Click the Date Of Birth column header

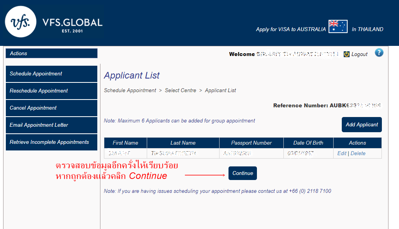tap(308, 143)
